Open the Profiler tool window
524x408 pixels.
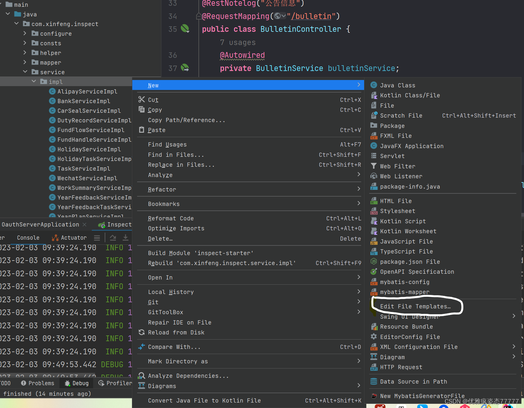tap(116, 383)
